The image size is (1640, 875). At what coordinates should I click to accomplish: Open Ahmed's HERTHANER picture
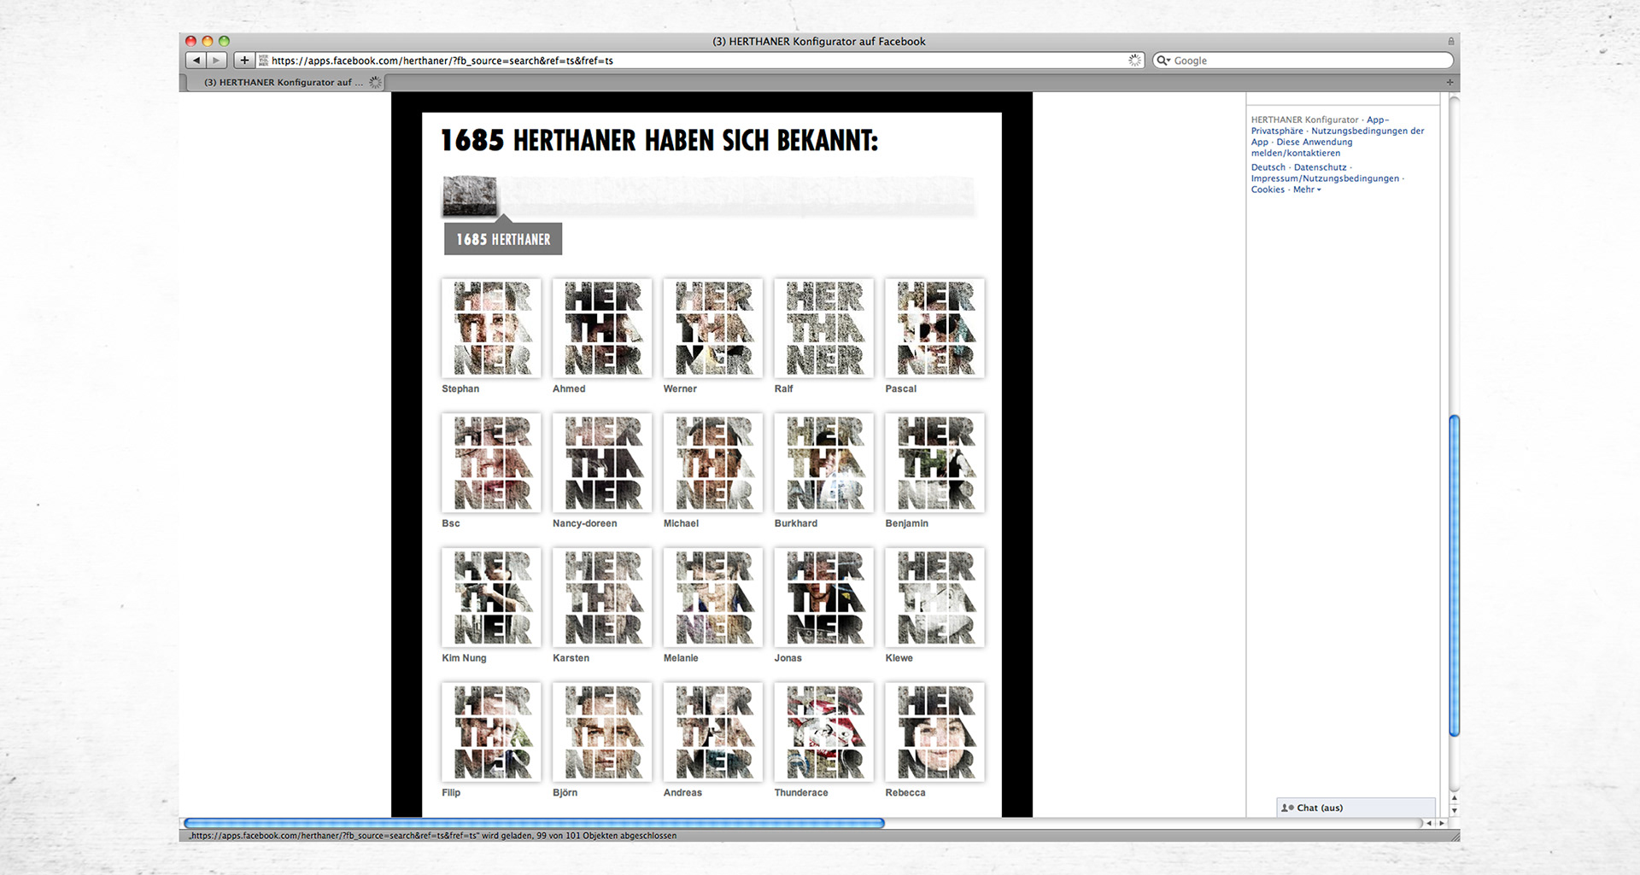coord(602,329)
